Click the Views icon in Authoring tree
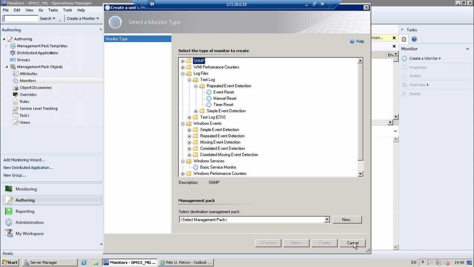Image resolution: width=474 pixels, height=267 pixels. [x=16, y=122]
